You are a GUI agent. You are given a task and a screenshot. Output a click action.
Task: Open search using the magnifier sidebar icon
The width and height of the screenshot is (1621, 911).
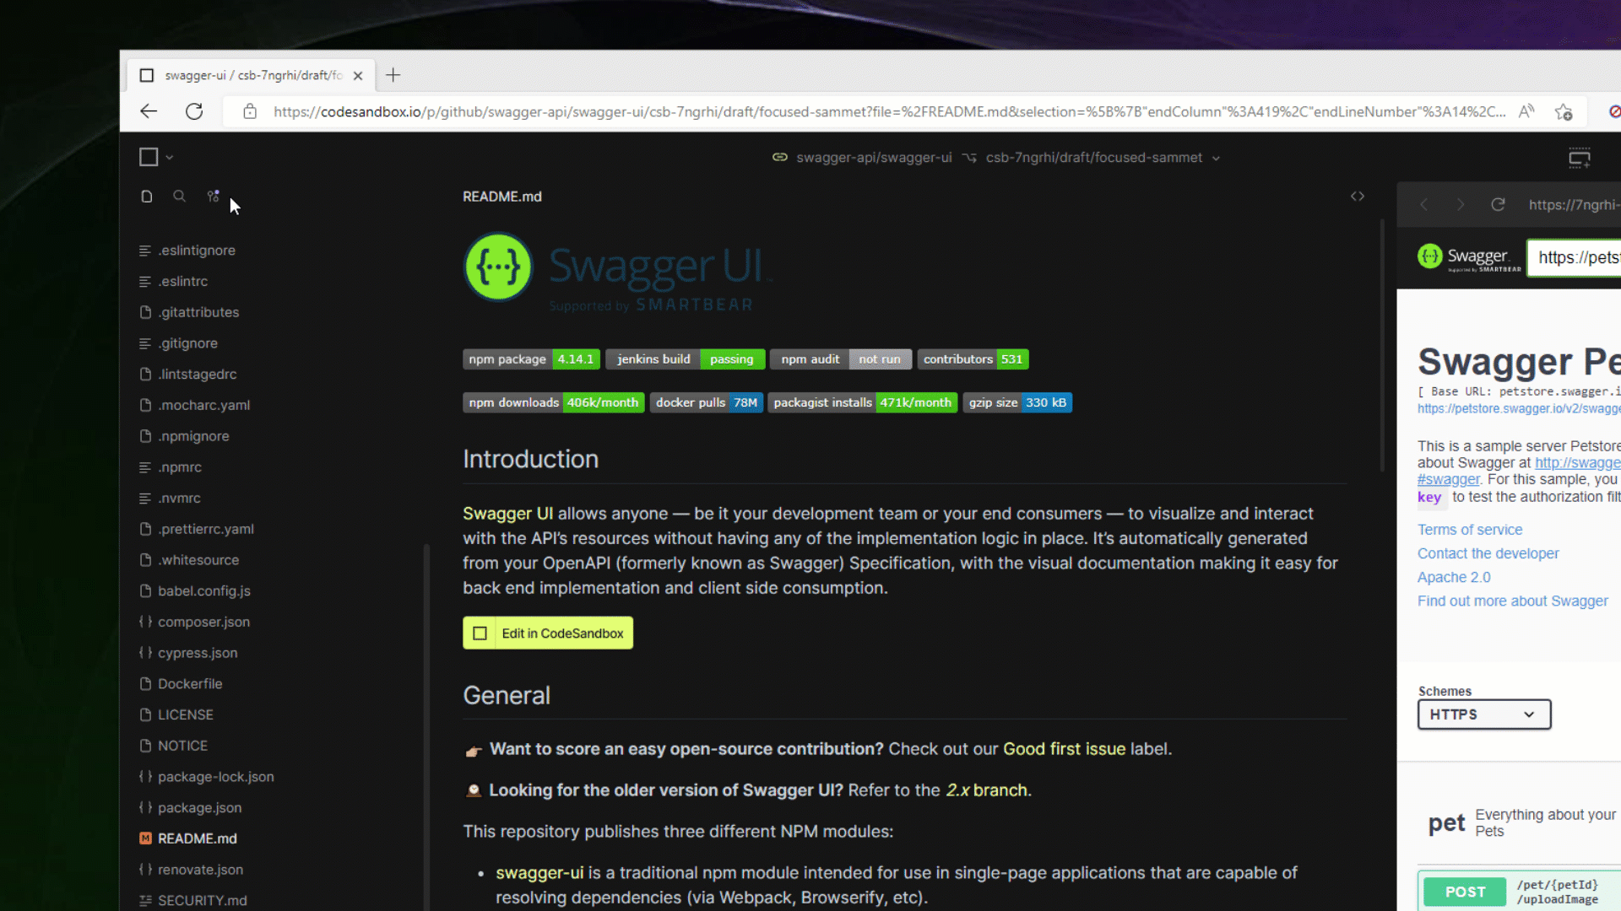click(179, 196)
